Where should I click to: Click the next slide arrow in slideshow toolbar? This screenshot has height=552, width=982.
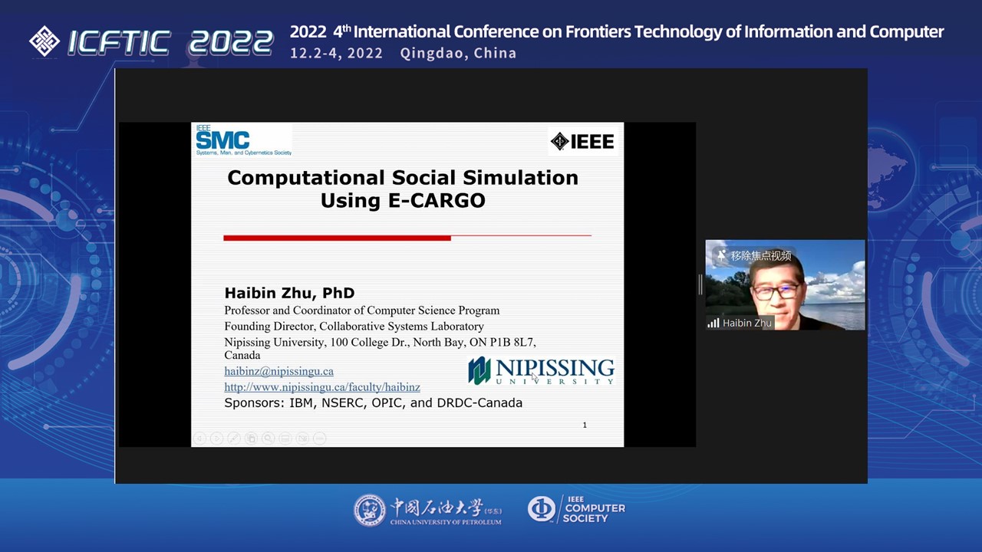click(x=216, y=439)
